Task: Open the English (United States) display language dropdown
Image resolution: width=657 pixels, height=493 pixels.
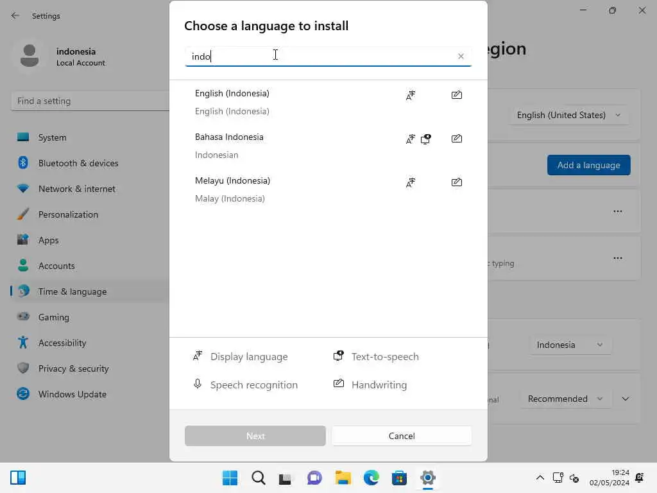Action: [568, 115]
